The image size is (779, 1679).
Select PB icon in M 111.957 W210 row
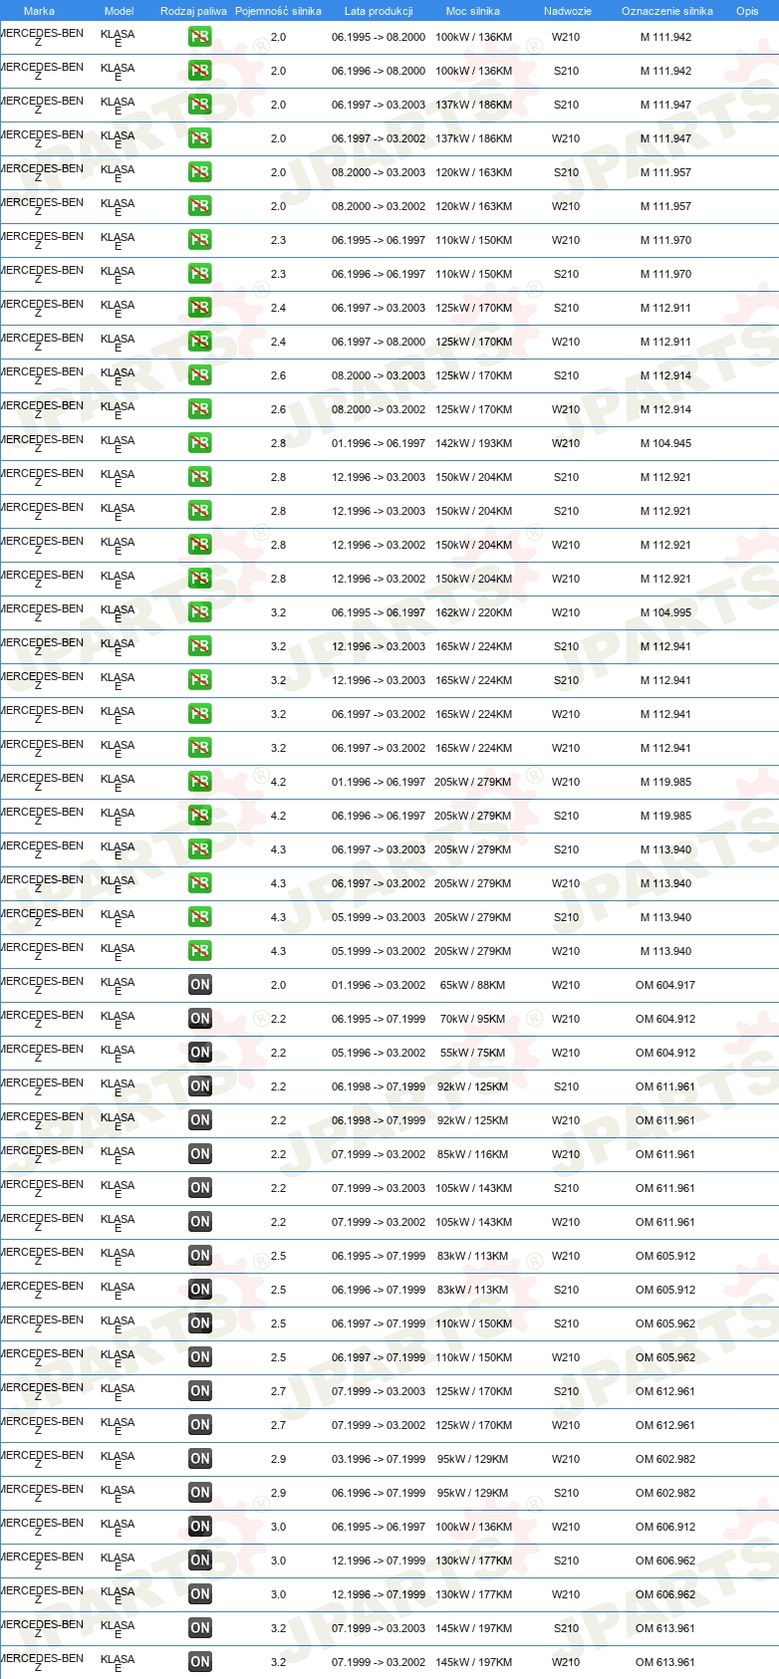pyautogui.click(x=199, y=206)
